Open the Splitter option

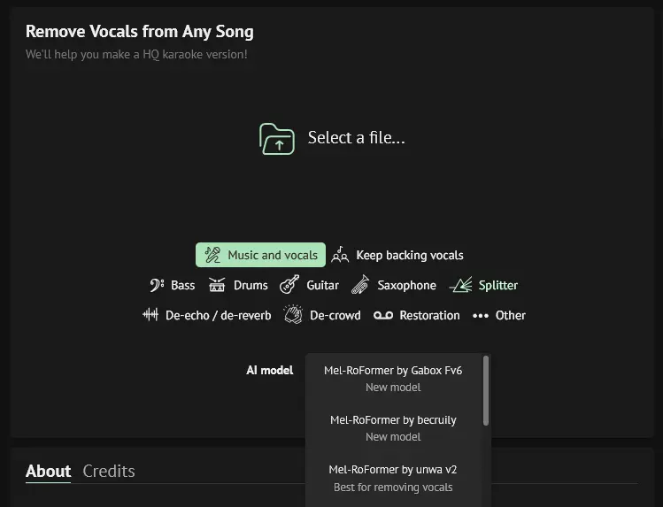tap(483, 285)
